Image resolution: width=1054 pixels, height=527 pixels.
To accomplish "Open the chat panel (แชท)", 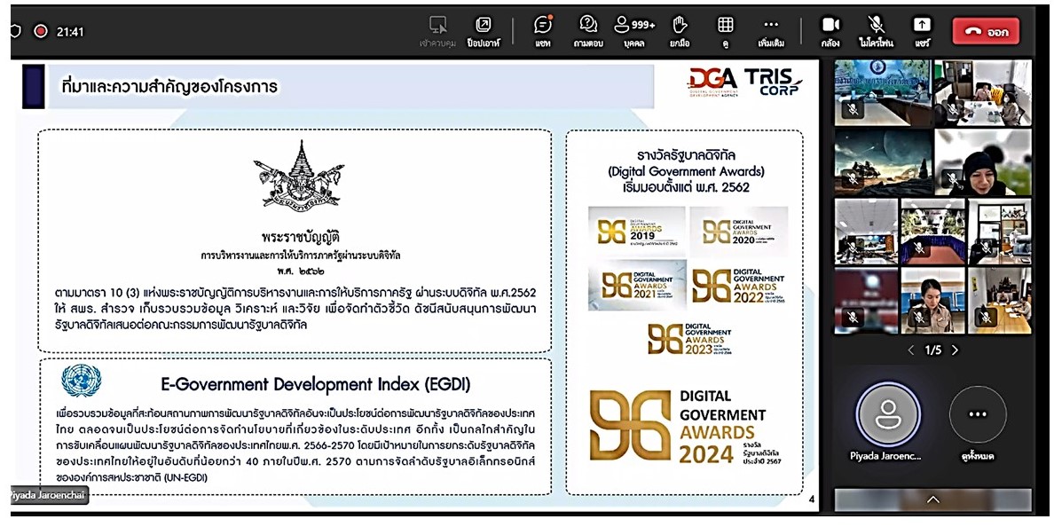I will (x=542, y=31).
